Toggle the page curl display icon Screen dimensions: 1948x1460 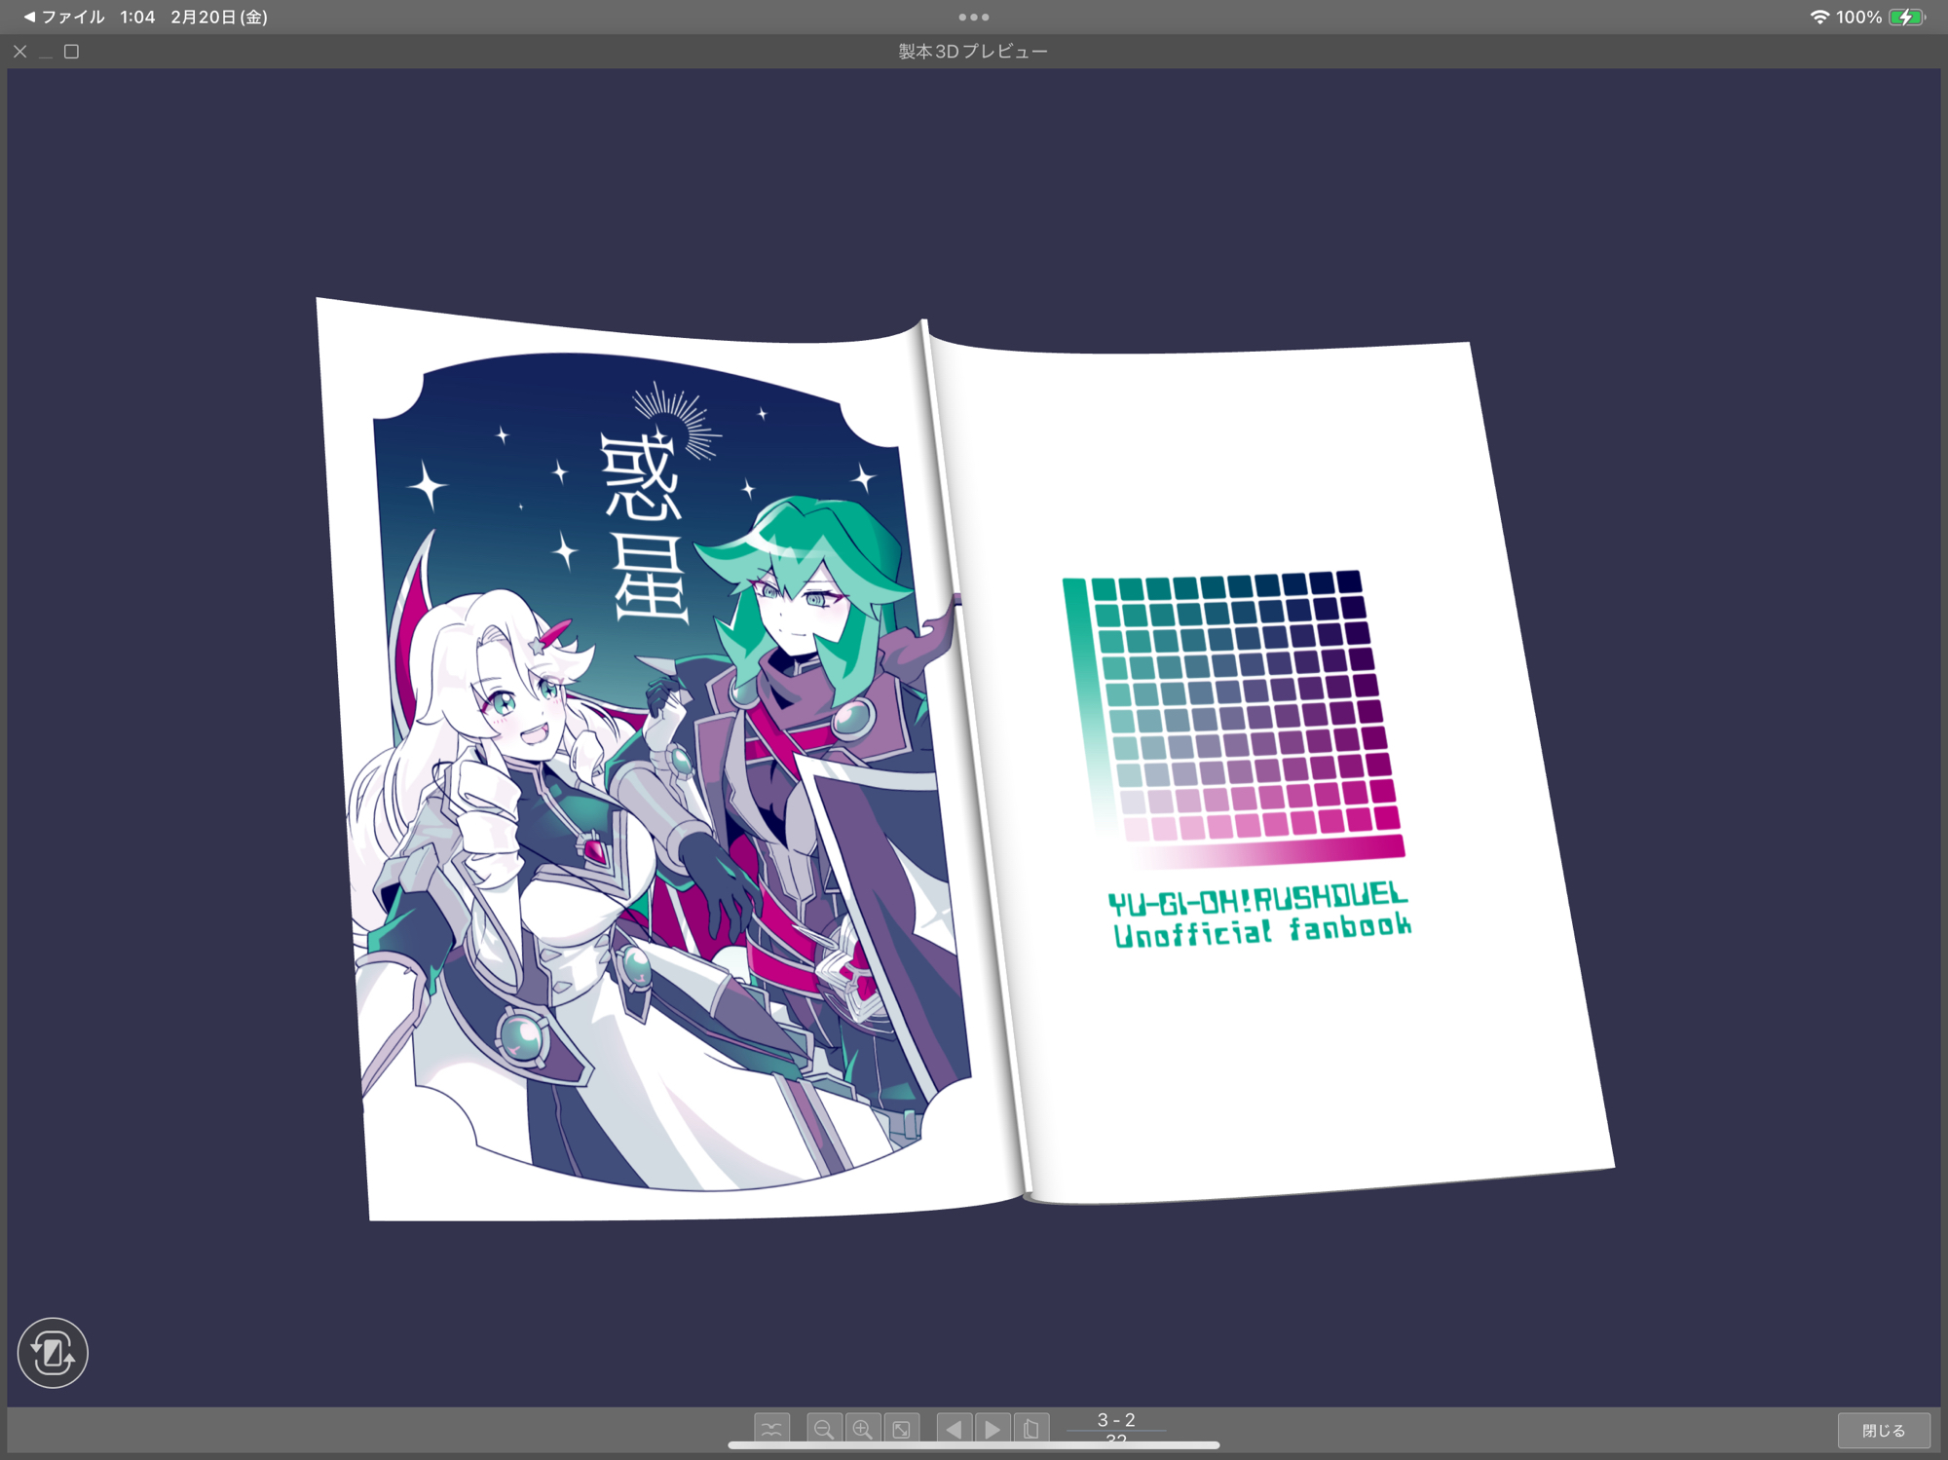(771, 1429)
